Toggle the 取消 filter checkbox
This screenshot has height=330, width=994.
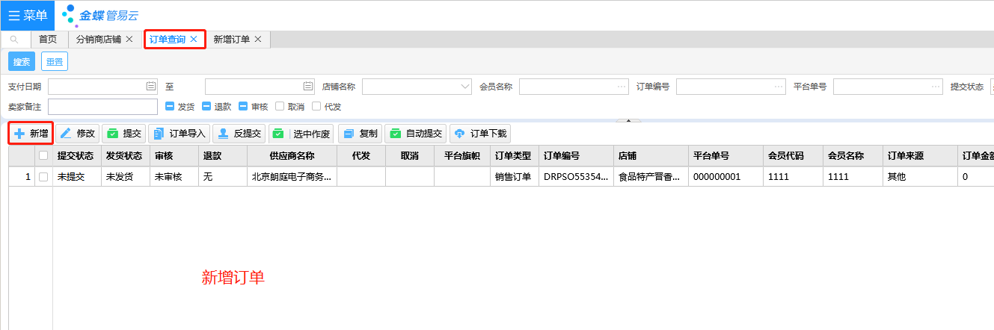pos(280,107)
